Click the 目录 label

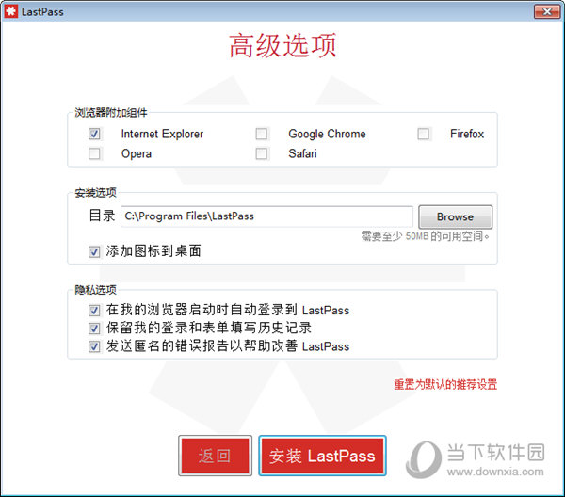point(102,216)
